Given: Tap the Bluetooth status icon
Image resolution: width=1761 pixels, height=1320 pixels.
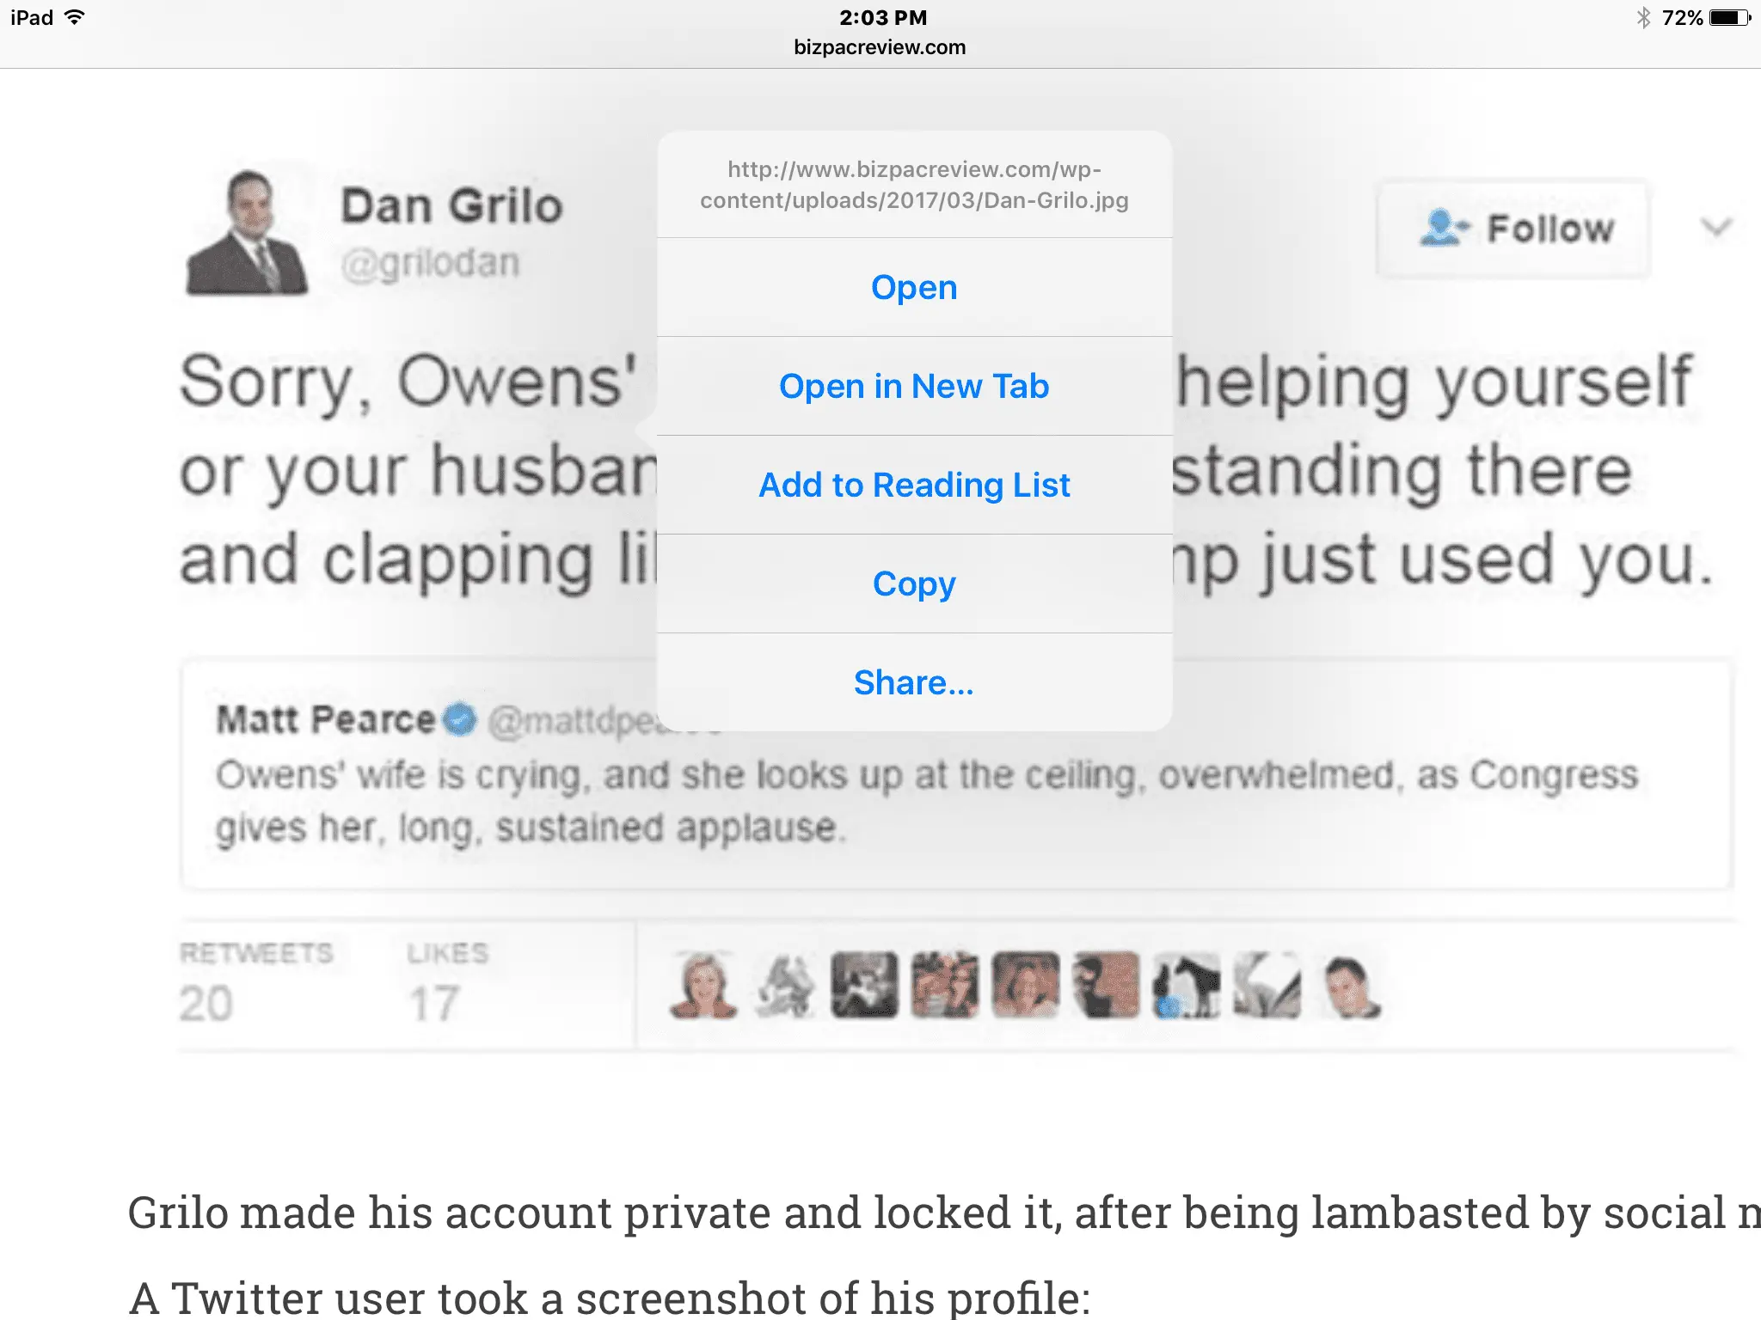Looking at the screenshot, I should 1643,17.
